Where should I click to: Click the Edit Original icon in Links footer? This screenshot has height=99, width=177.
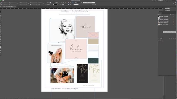click(175, 39)
